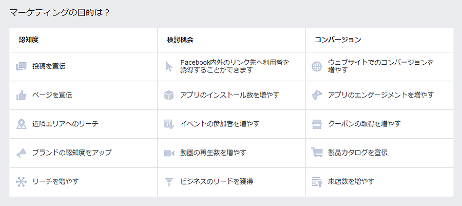Click the video camera icon for 動画の再生数を増やす
Image resolution: width=462 pixels, height=206 pixels.
coord(169,153)
